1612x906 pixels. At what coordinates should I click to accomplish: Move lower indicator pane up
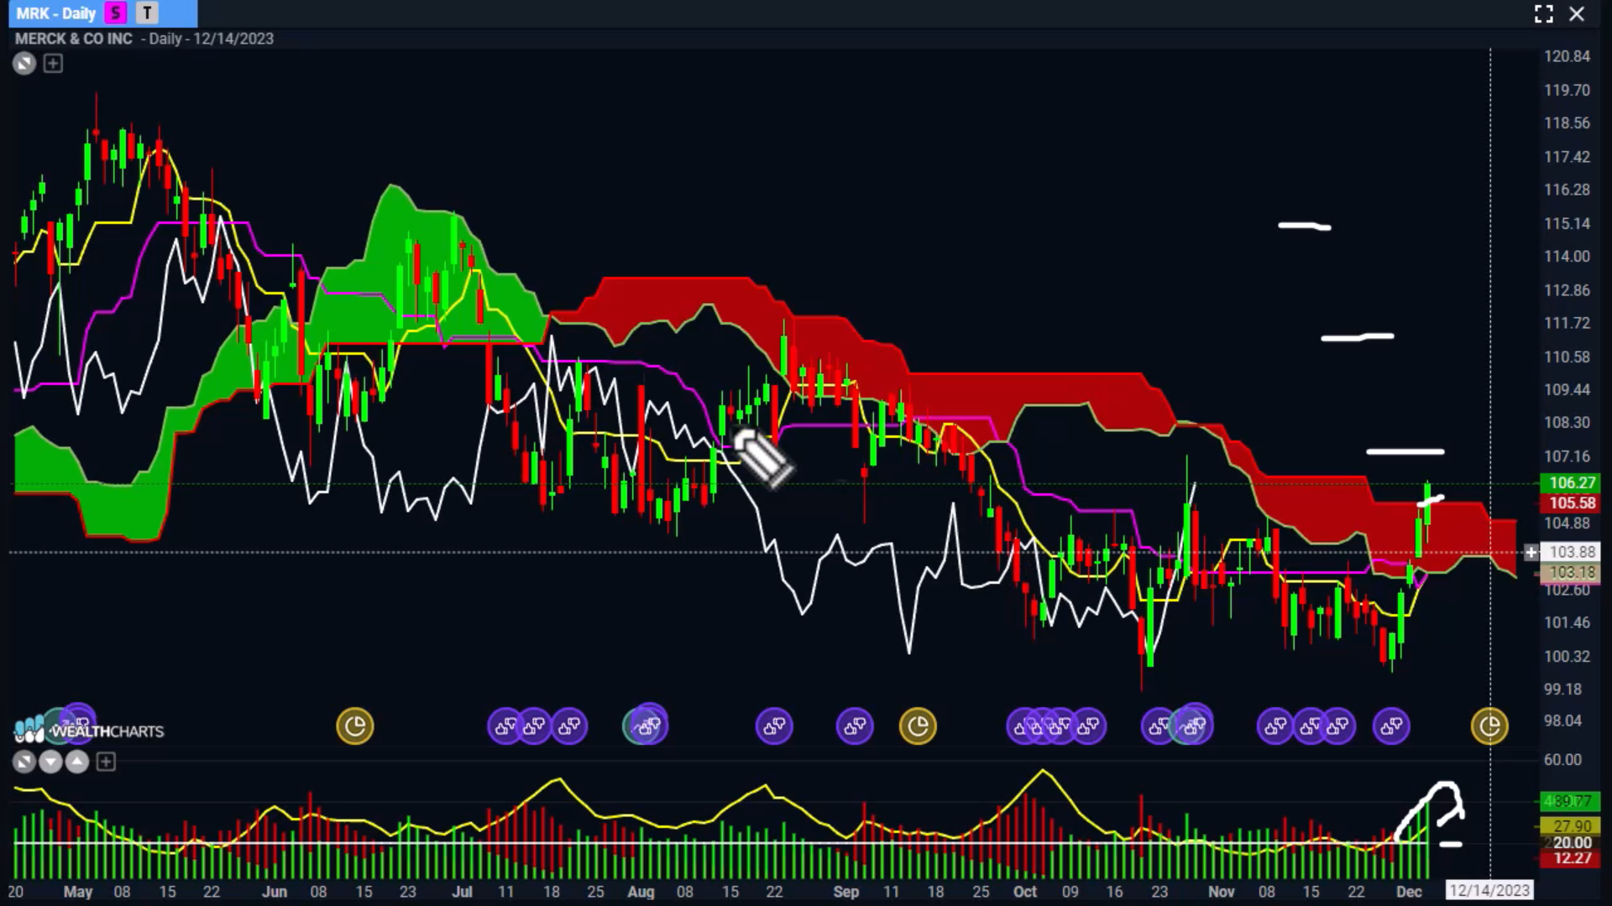pyautogui.click(x=77, y=762)
